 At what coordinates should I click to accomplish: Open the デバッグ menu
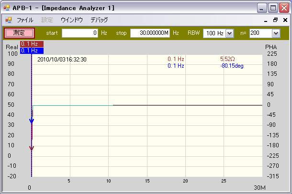point(99,20)
